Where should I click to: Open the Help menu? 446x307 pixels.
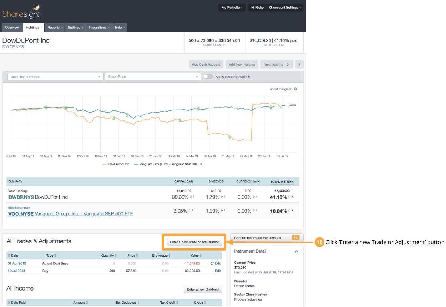120,28
